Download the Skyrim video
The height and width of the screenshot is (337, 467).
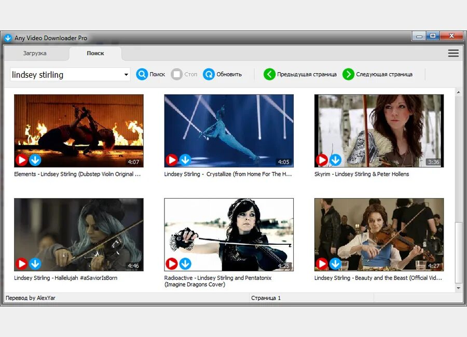tap(335, 160)
